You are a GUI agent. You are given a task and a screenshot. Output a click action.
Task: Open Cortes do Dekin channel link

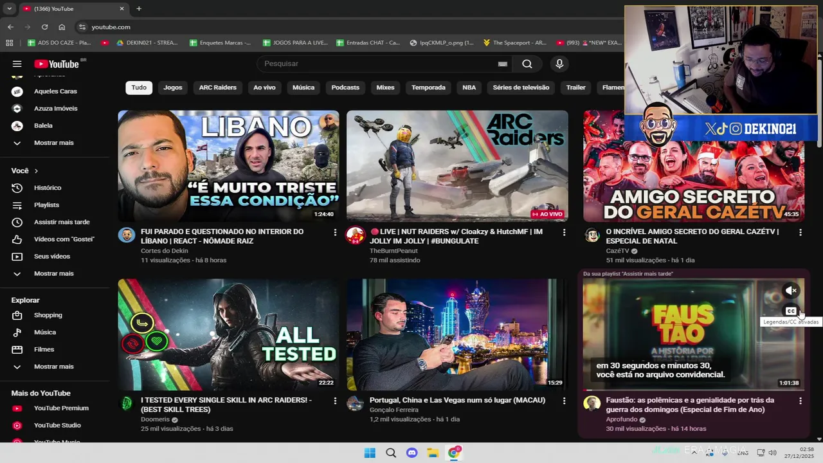click(x=165, y=251)
